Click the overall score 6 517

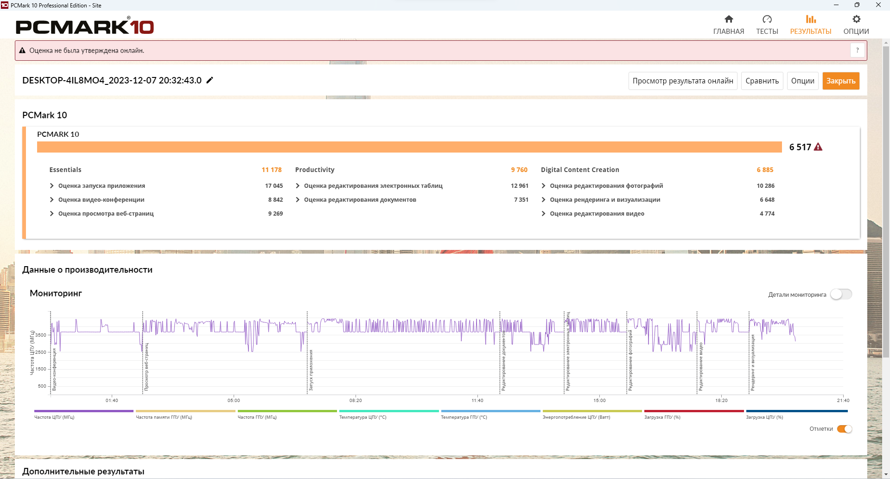coord(800,147)
